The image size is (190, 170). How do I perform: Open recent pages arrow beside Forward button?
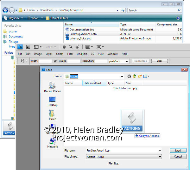pos(16,10)
